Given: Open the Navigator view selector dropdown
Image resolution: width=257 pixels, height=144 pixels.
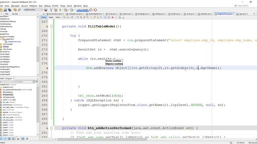Looking at the screenshot, I should click(8, 82).
